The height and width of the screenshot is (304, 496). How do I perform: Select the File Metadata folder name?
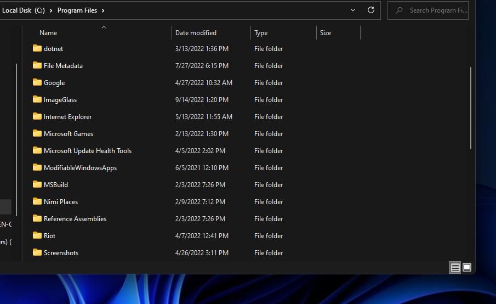tap(63, 65)
